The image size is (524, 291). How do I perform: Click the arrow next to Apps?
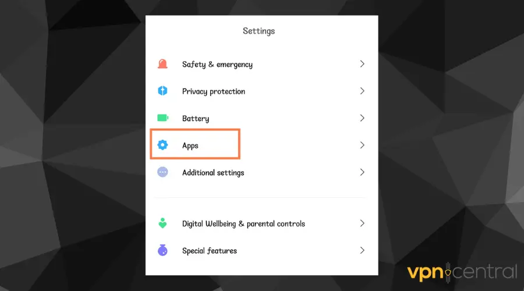coord(362,145)
